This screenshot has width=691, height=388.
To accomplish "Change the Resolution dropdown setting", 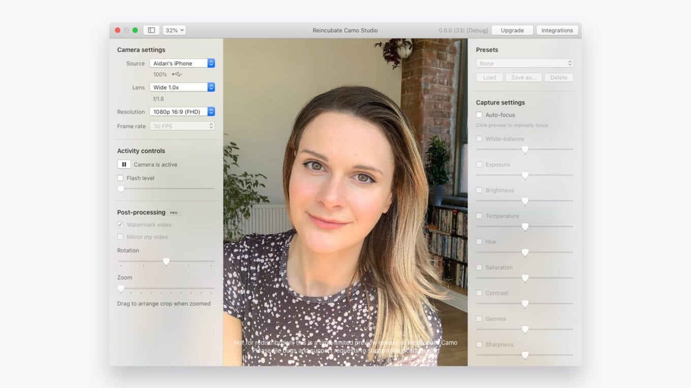I will point(182,112).
